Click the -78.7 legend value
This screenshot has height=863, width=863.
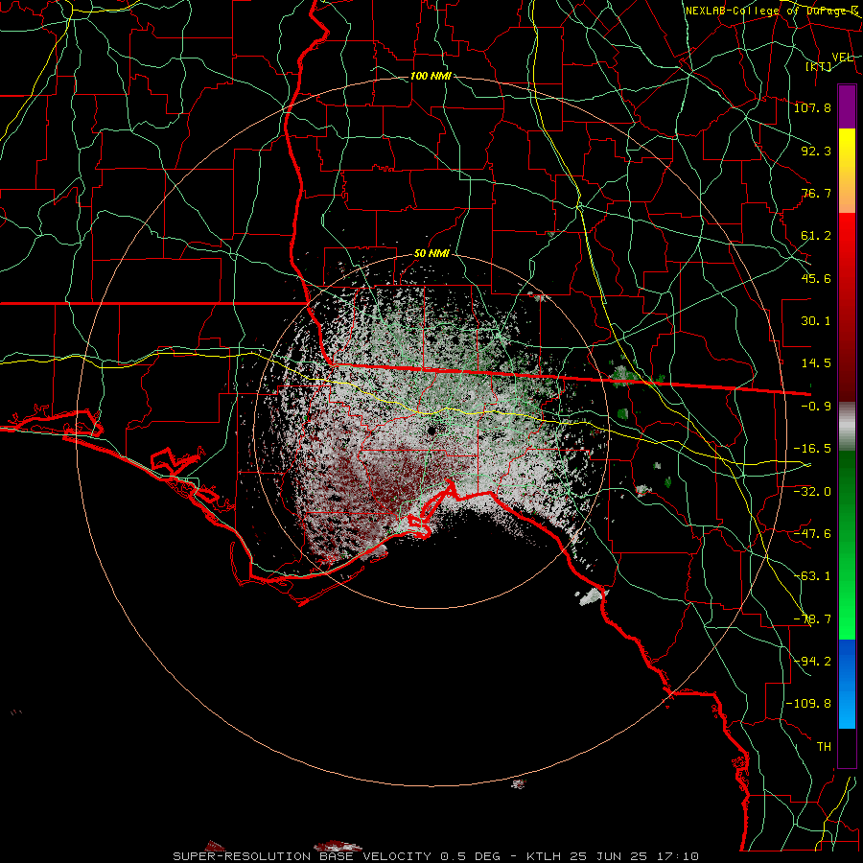[x=812, y=619]
